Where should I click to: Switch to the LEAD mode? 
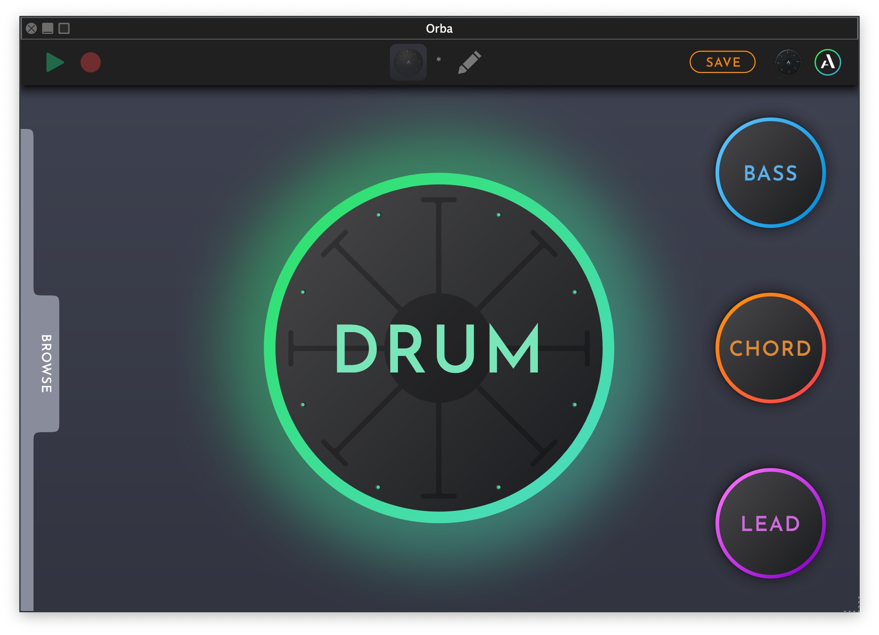[770, 523]
